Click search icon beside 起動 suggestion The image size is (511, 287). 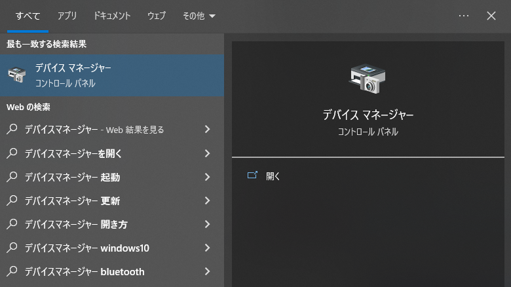coord(12,177)
